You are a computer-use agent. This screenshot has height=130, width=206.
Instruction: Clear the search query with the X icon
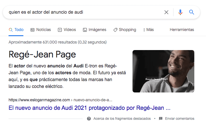click(x=166, y=12)
